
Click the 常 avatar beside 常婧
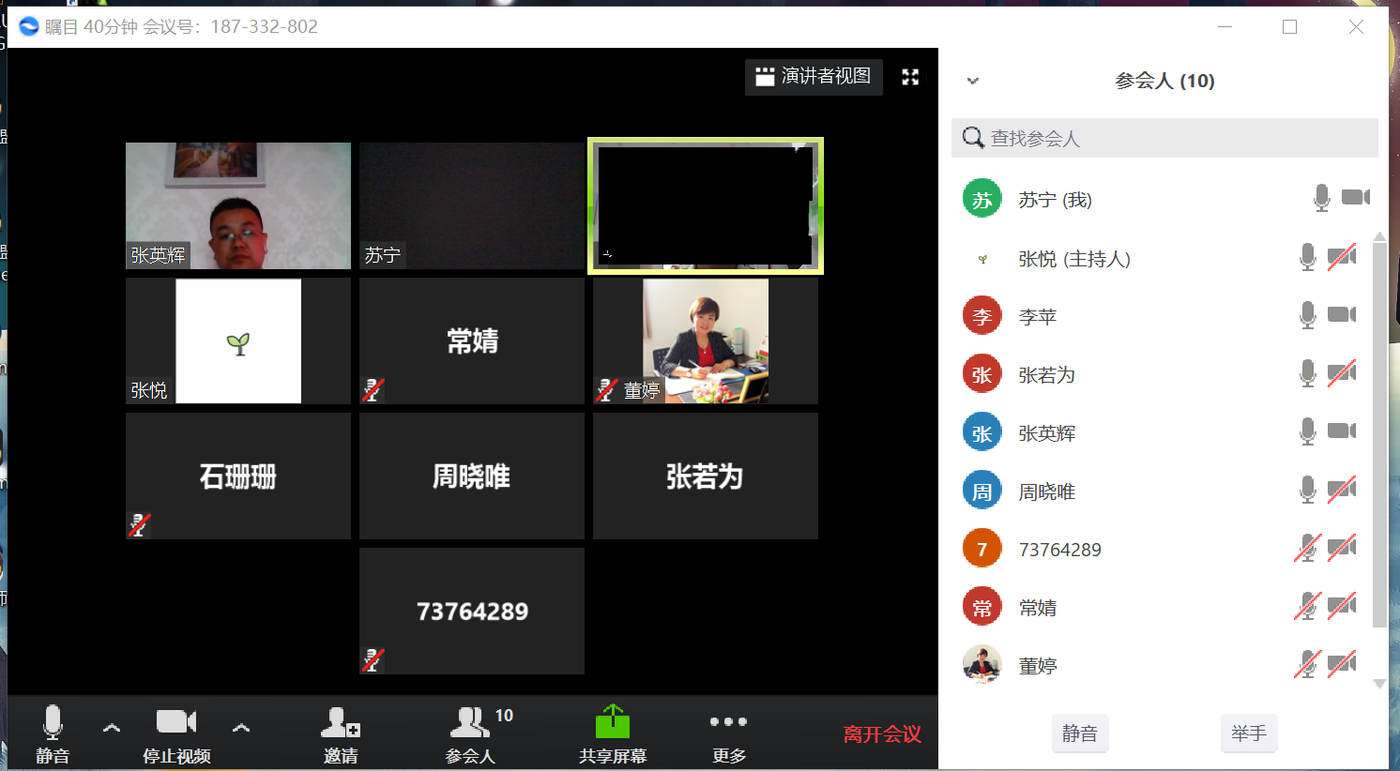click(x=982, y=607)
